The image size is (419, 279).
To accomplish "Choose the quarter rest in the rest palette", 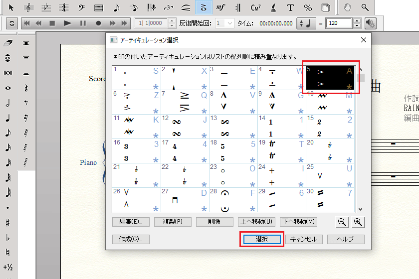I will pos(25,89).
